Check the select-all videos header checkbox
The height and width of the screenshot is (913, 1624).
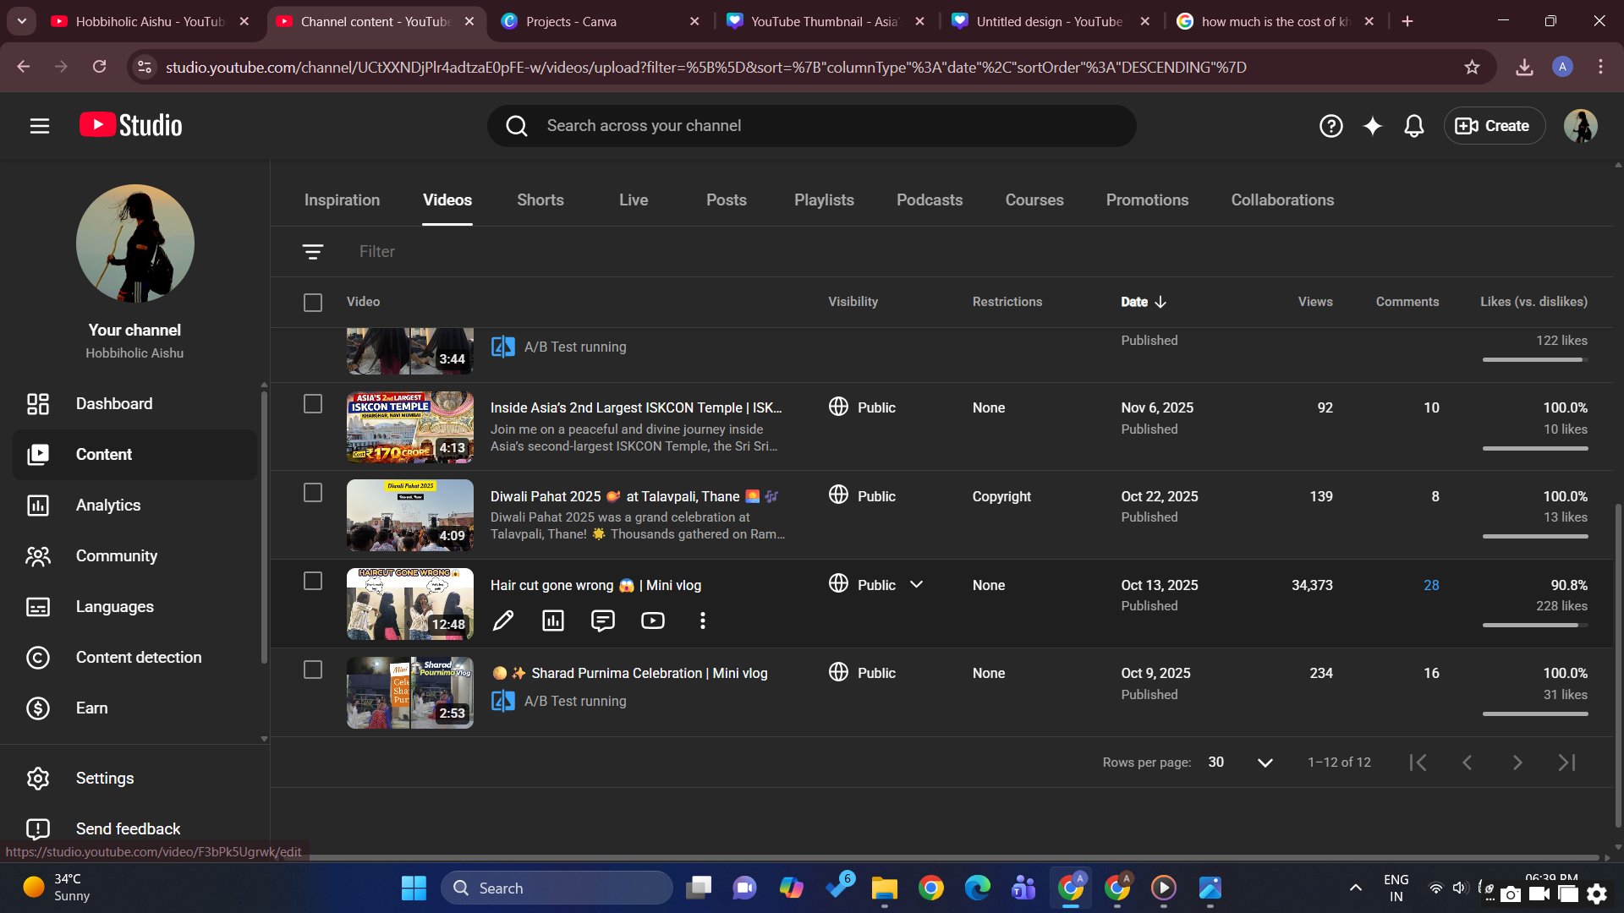tap(313, 303)
